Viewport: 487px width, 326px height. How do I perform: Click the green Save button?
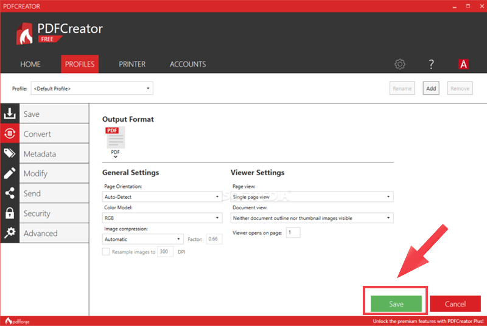[396, 303]
